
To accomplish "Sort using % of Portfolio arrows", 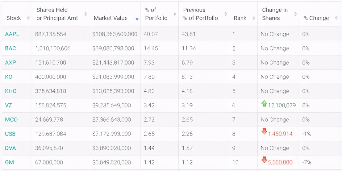I will (175, 14).
